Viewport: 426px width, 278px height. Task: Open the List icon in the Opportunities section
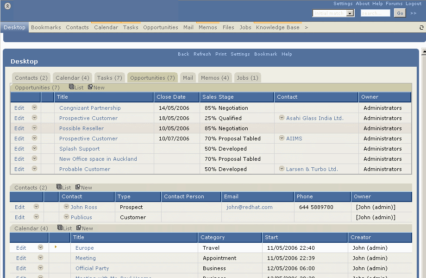[71, 87]
